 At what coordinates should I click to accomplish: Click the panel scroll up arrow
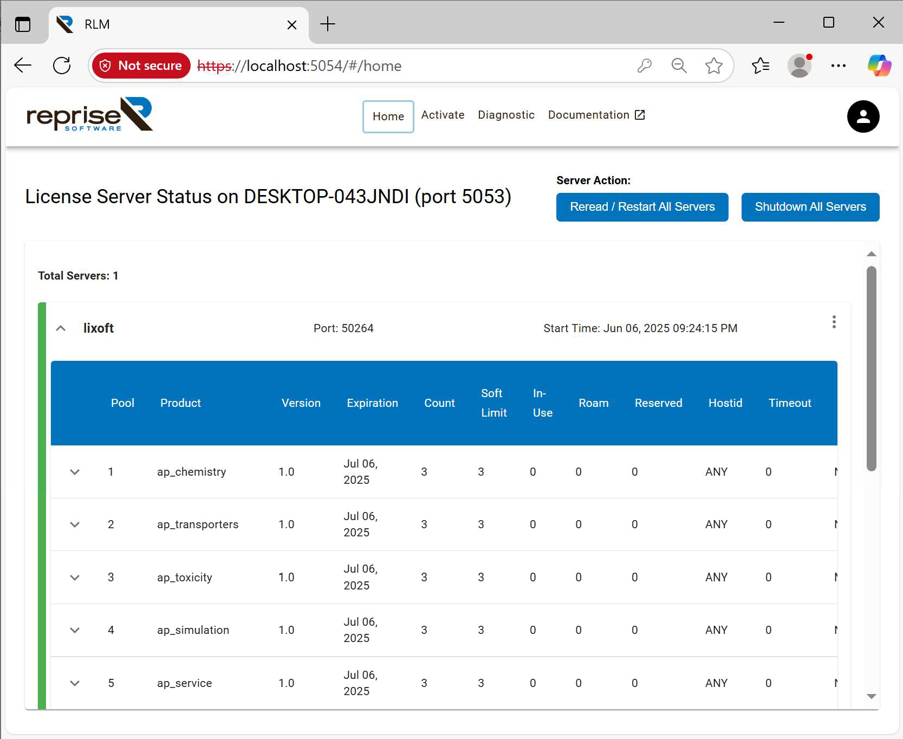point(871,254)
